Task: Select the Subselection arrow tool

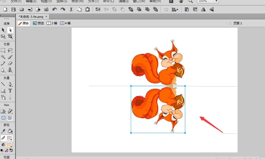Action: point(10,30)
